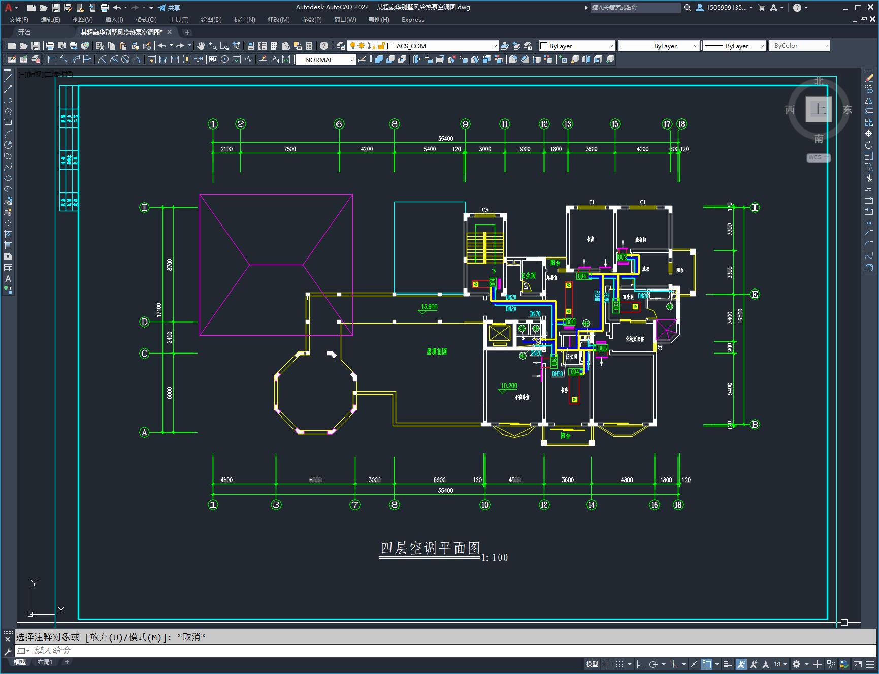Open the first ByLayer linetype dropdown
Viewport: 879px width, 674px height.
coord(659,46)
